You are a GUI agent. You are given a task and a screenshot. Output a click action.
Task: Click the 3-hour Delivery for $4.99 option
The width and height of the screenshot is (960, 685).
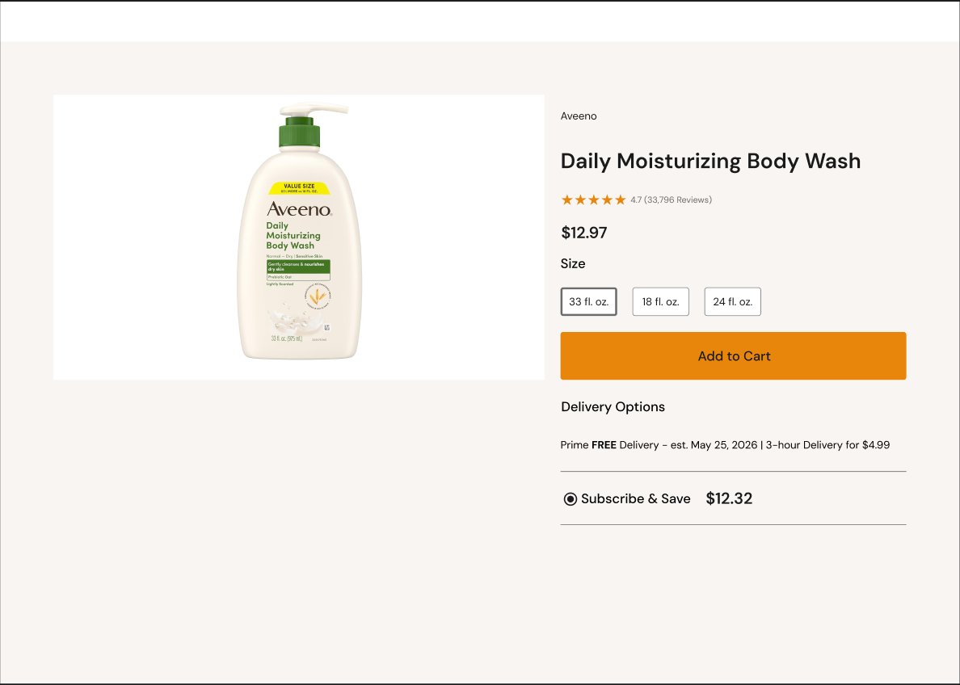point(827,445)
